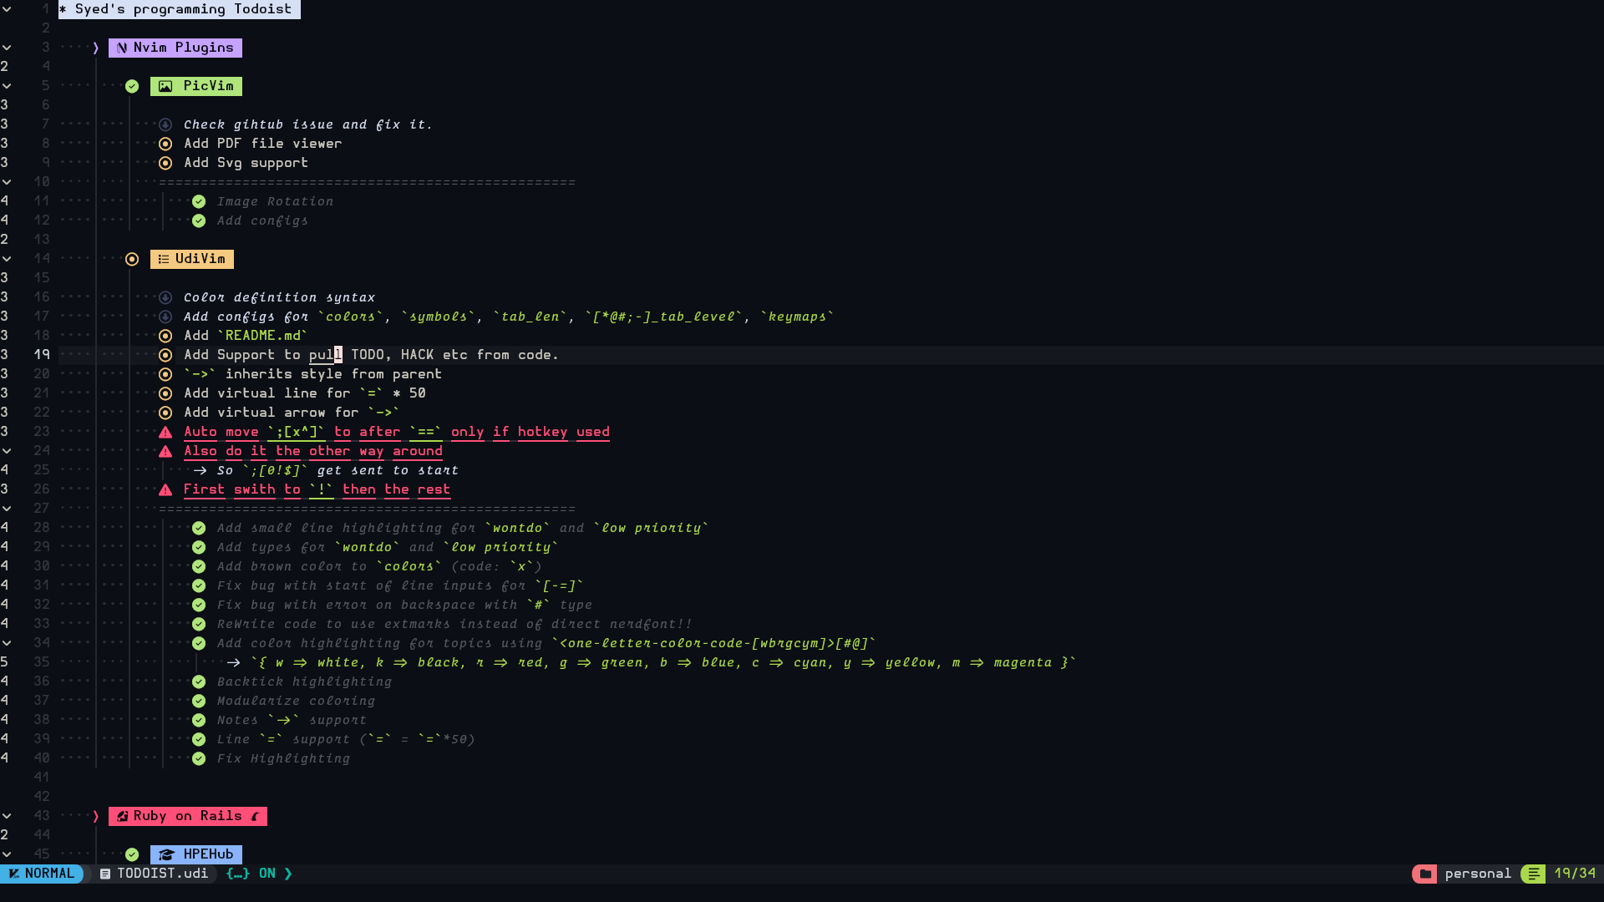
Task: Toggle the pending circle for 'Add PDF file viewer'
Action: tap(165, 144)
